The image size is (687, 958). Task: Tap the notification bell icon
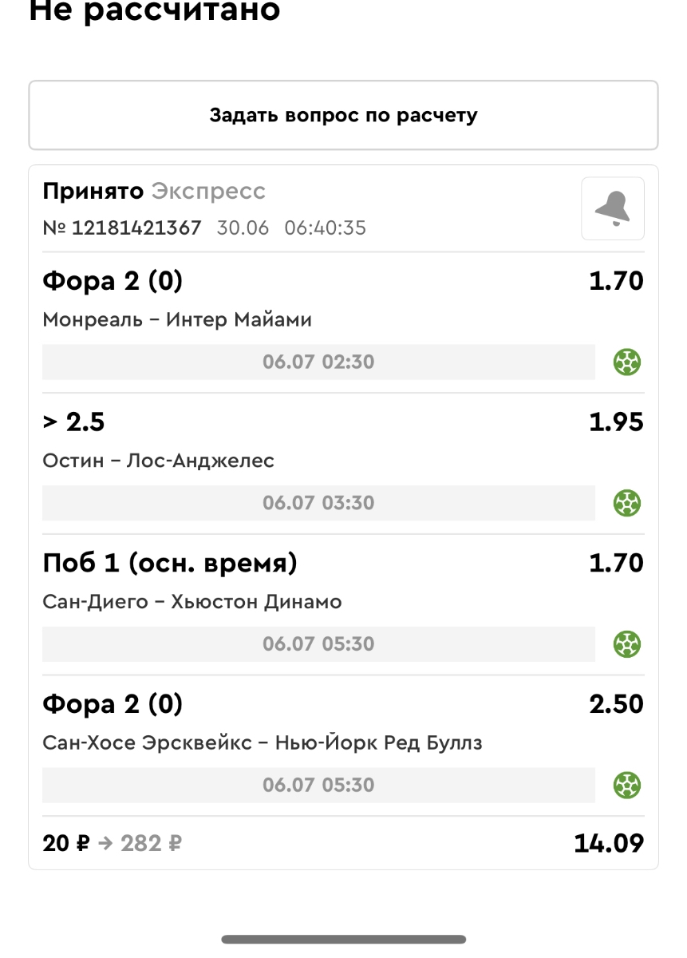coord(612,208)
